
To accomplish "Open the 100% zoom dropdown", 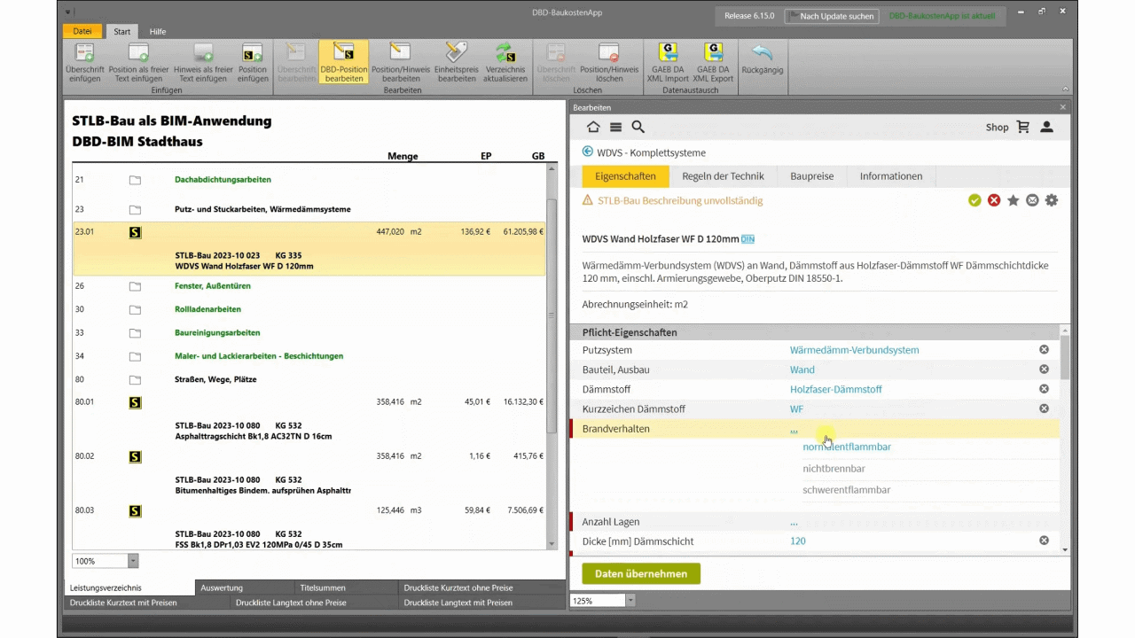I will (x=133, y=561).
